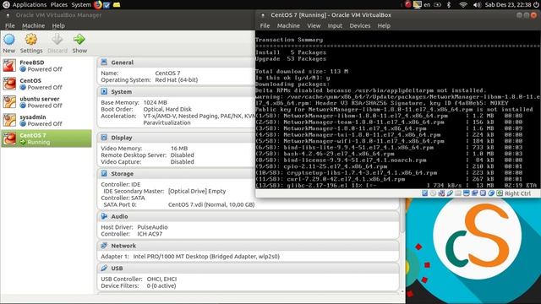
Task: Click the battery indicator in the tray
Action: (438, 5)
